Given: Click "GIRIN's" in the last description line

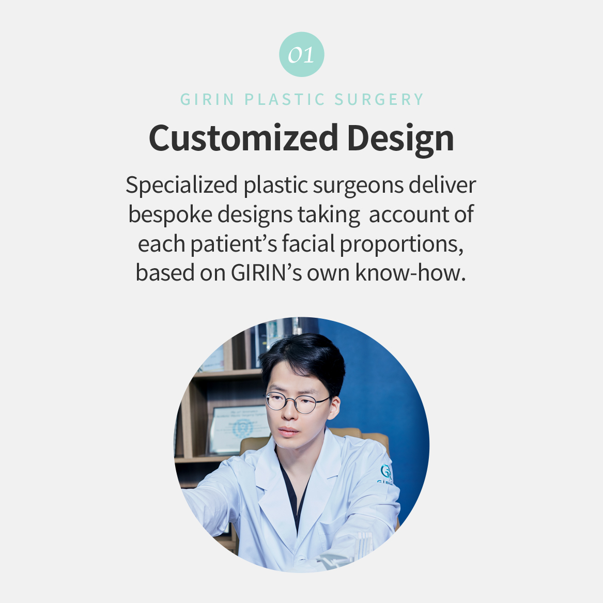Looking at the screenshot, I should [266, 272].
